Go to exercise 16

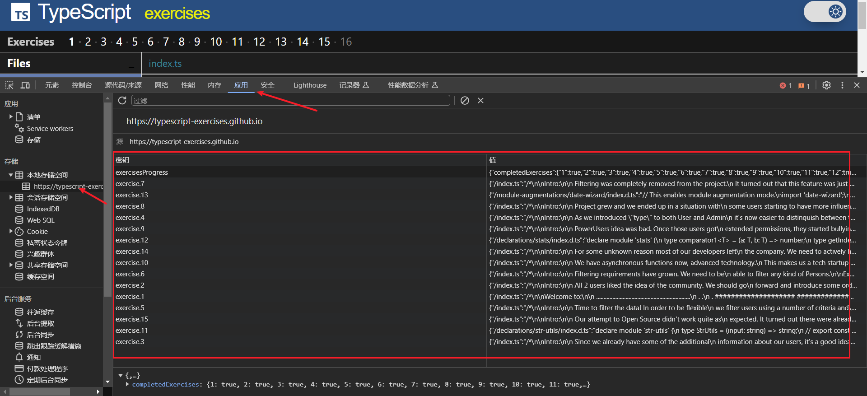346,42
